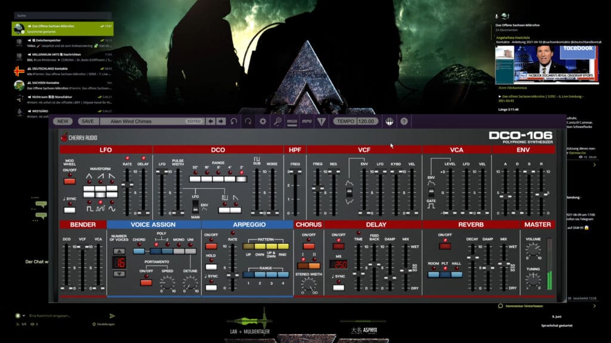The width and height of the screenshot is (611, 343).
Task: Toggle the DCO sawtooth wave button
Action: tap(236, 210)
